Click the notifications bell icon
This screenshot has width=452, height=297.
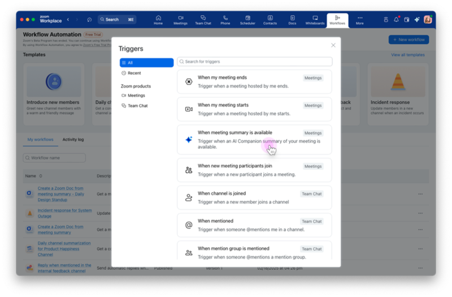pos(396,19)
